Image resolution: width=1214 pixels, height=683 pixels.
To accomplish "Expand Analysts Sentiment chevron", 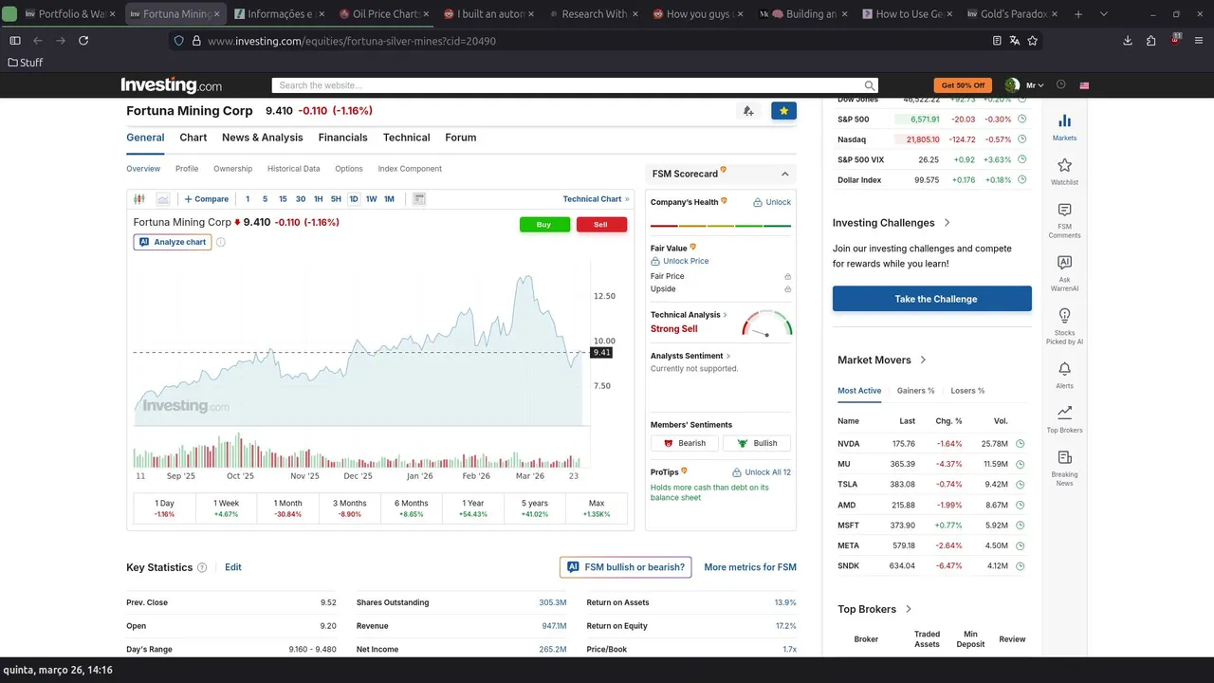I will pos(728,356).
